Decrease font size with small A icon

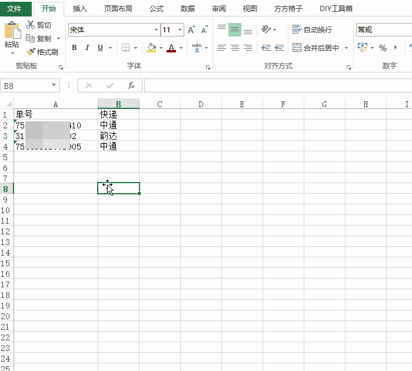coord(204,29)
